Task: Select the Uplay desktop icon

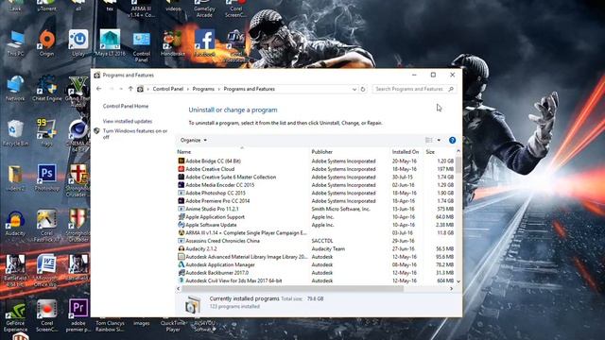Action: point(78,43)
